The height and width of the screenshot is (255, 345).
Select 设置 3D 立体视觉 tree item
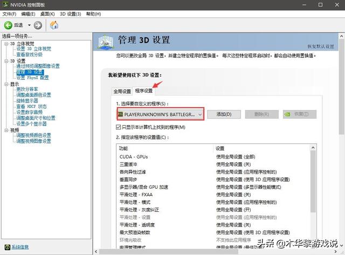coord(33,49)
